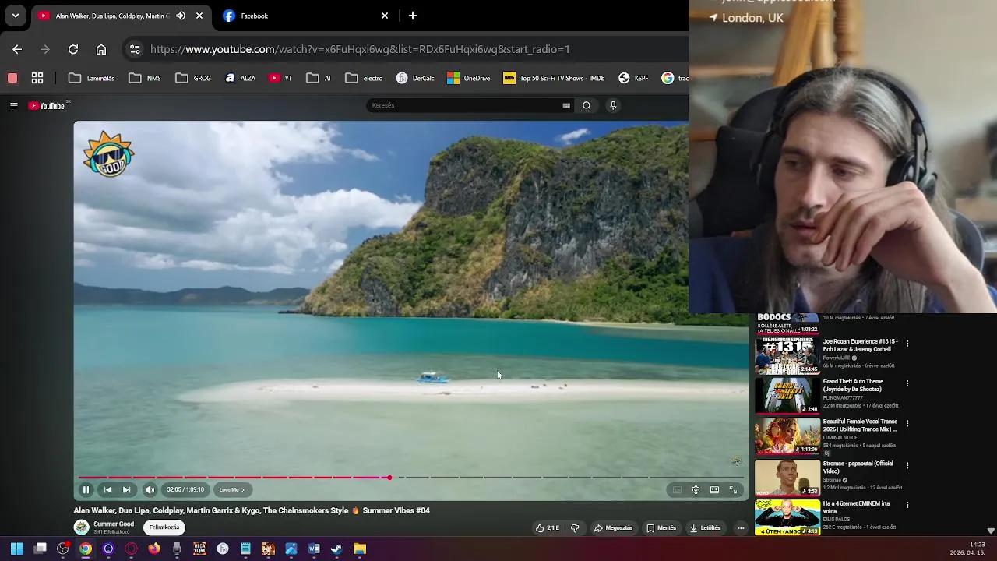Screen dimensions: 997x561
Task: Mute the tab via its speaker icon
Action: tap(181, 16)
